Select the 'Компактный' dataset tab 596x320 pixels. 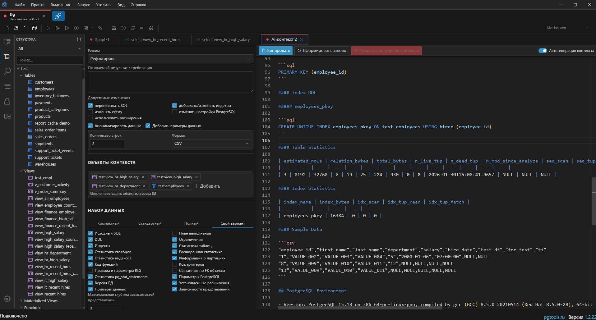pyautogui.click(x=109, y=223)
